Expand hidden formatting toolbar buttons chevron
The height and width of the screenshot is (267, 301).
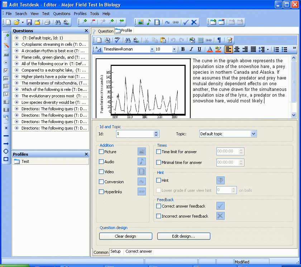pos(295,48)
